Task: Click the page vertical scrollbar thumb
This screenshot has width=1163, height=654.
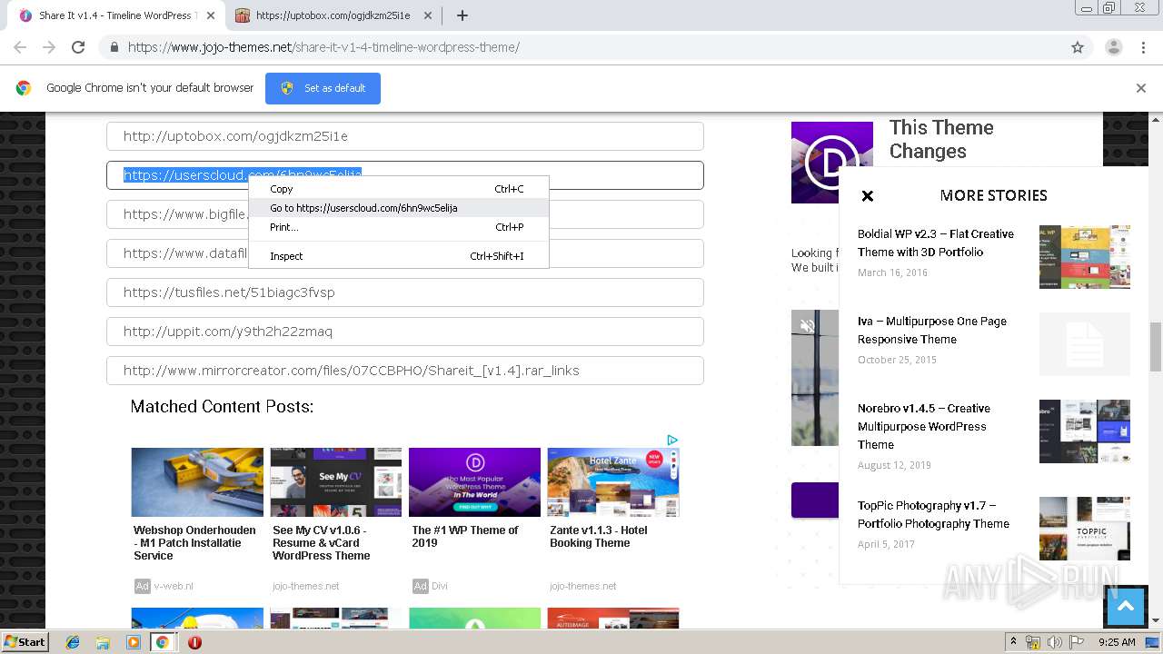Action: (1156, 347)
